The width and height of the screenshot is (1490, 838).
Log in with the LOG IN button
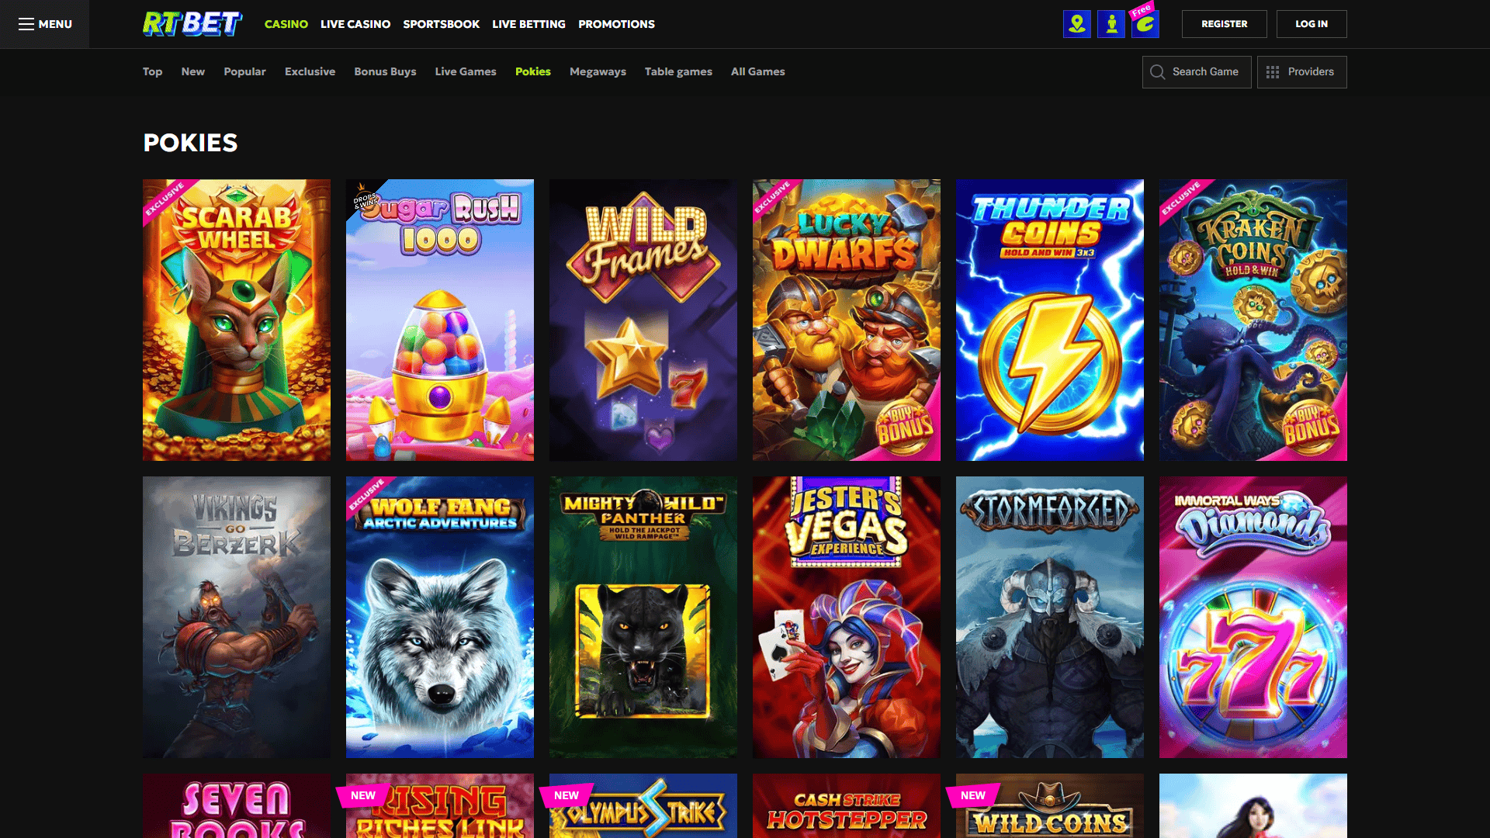pos(1312,24)
